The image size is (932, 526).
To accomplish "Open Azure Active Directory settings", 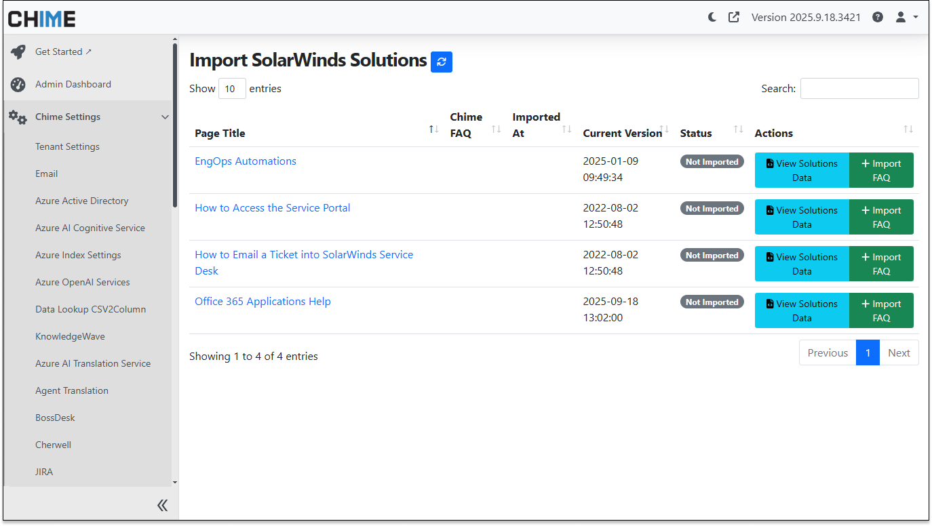I will [x=81, y=201].
